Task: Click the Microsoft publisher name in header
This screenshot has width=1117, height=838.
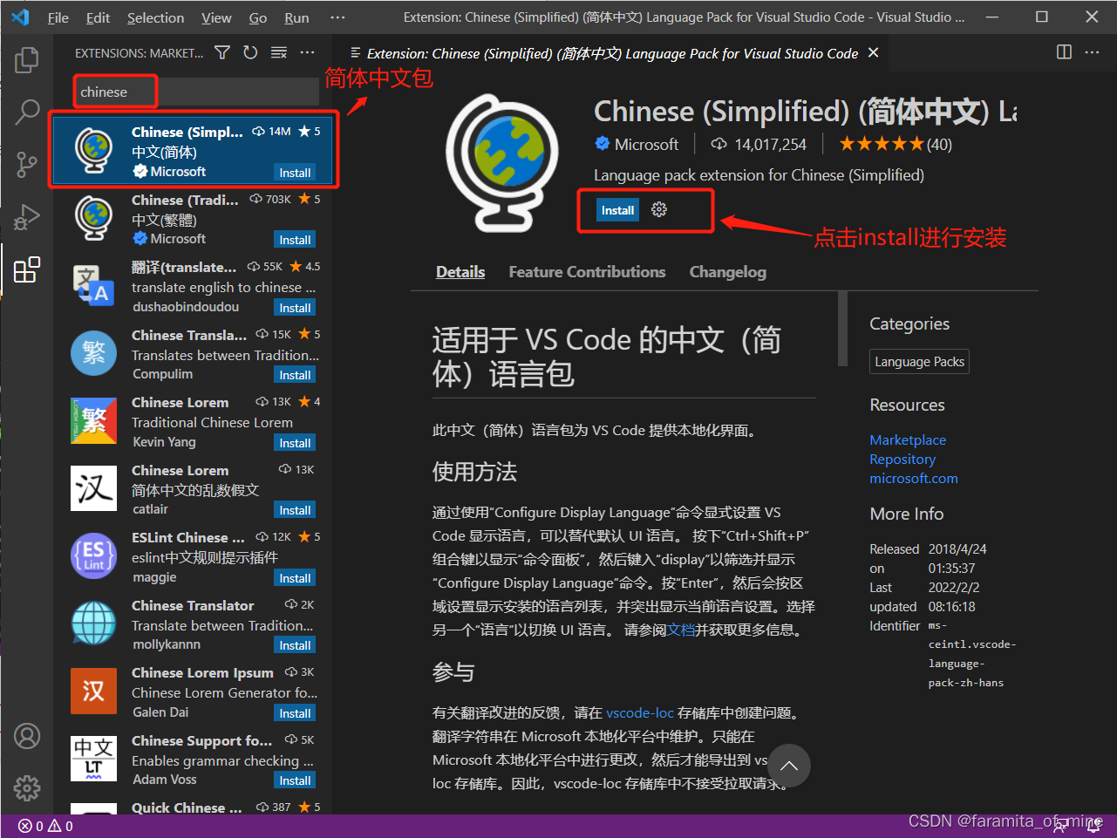Action: pyautogui.click(x=646, y=145)
